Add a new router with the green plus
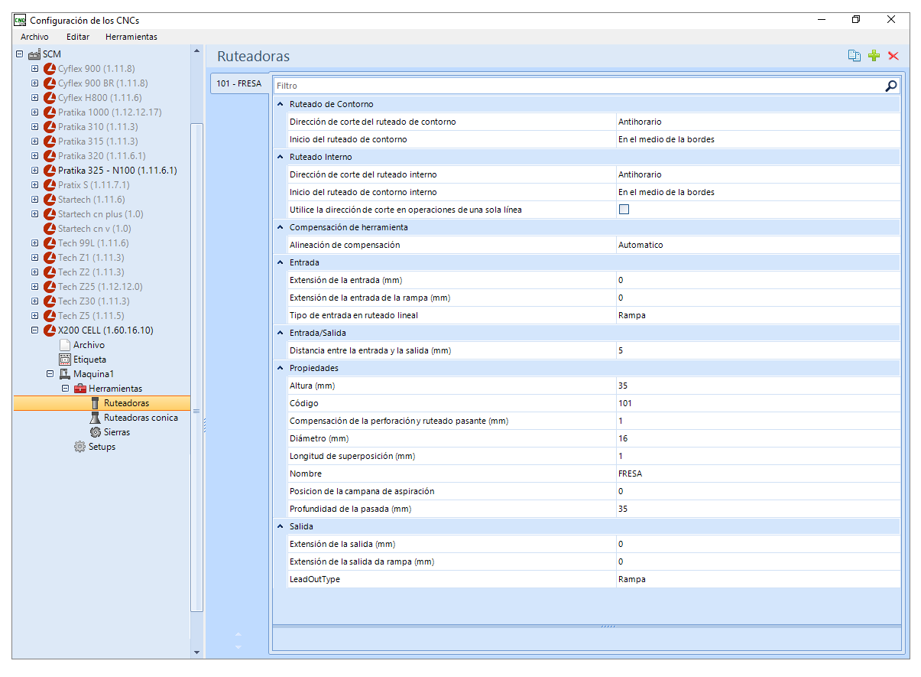The height and width of the screenshot is (677, 921). click(x=874, y=56)
